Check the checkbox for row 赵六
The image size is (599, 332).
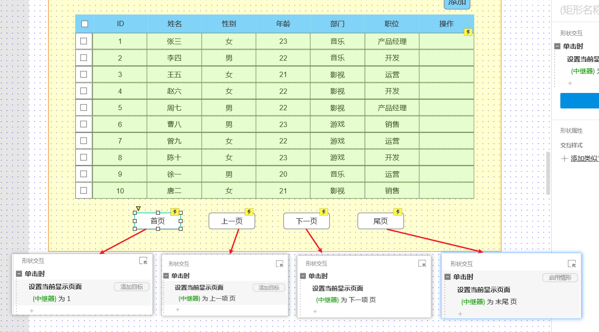84,91
